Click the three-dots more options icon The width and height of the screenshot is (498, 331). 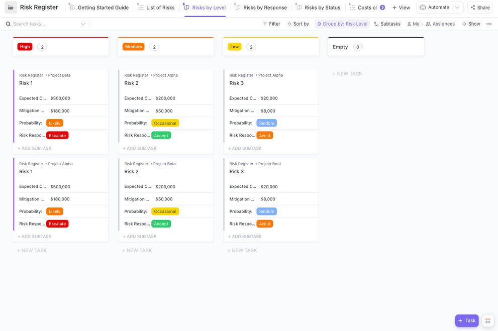click(x=489, y=24)
